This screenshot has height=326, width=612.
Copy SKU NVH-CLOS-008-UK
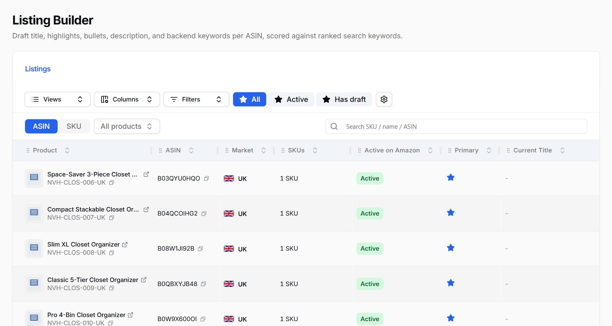[111, 253]
